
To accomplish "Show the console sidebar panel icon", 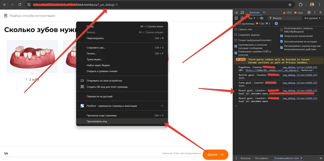I will pyautogui.click(x=236, y=18).
